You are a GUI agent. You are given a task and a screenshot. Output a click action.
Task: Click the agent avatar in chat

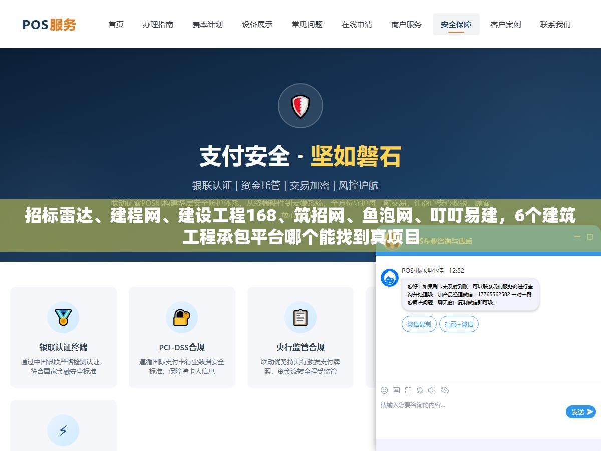pyautogui.click(x=390, y=278)
